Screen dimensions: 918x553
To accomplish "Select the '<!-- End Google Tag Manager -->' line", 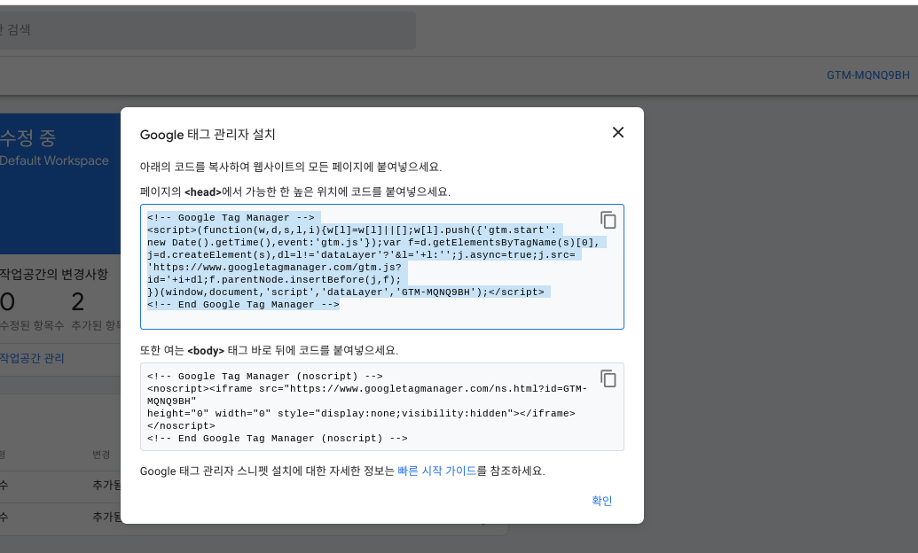I will [x=243, y=305].
